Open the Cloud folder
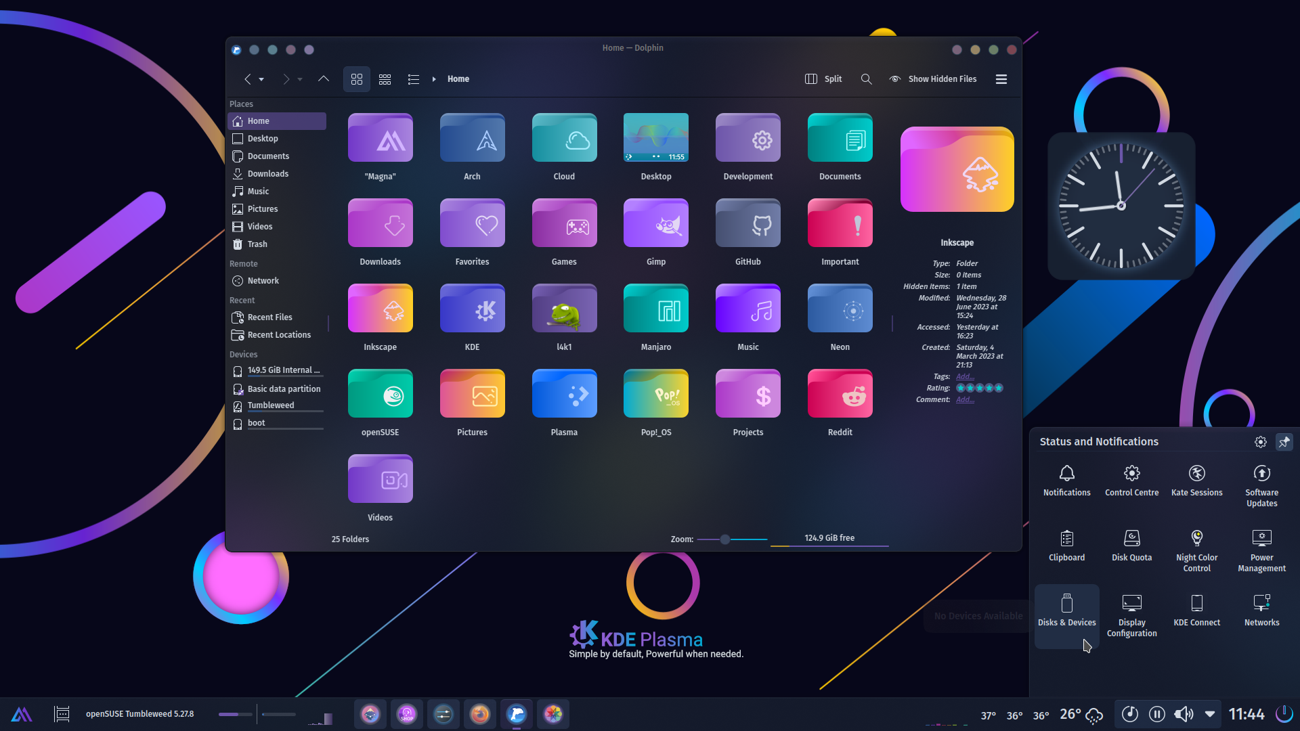 click(564, 138)
